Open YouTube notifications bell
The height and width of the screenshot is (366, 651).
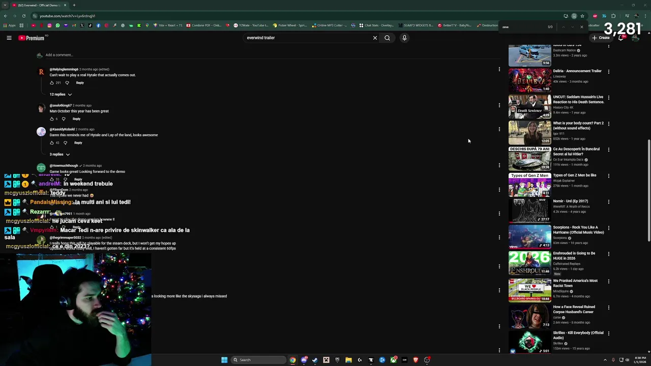(x=621, y=38)
